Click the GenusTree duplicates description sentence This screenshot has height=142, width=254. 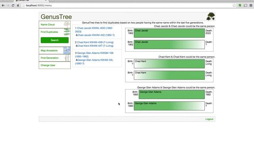coord(143,23)
